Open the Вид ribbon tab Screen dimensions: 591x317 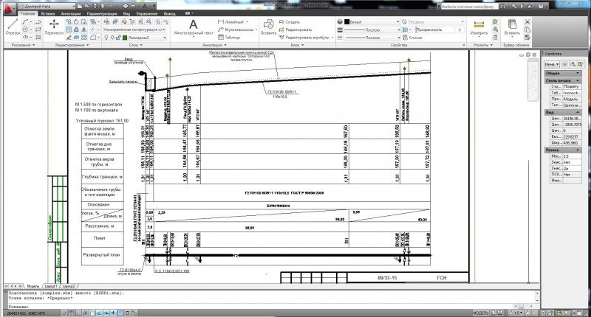tap(126, 13)
